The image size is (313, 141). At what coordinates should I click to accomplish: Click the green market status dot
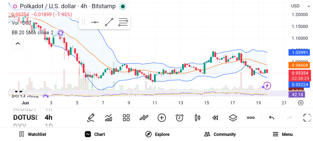123,6
